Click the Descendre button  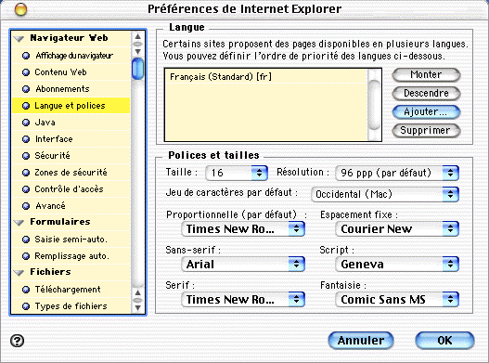pyautogui.click(x=426, y=94)
